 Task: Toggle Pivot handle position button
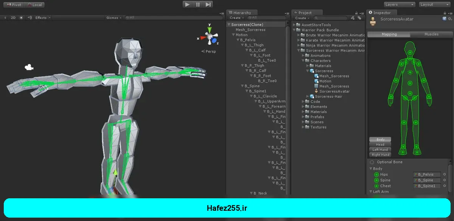13,5
